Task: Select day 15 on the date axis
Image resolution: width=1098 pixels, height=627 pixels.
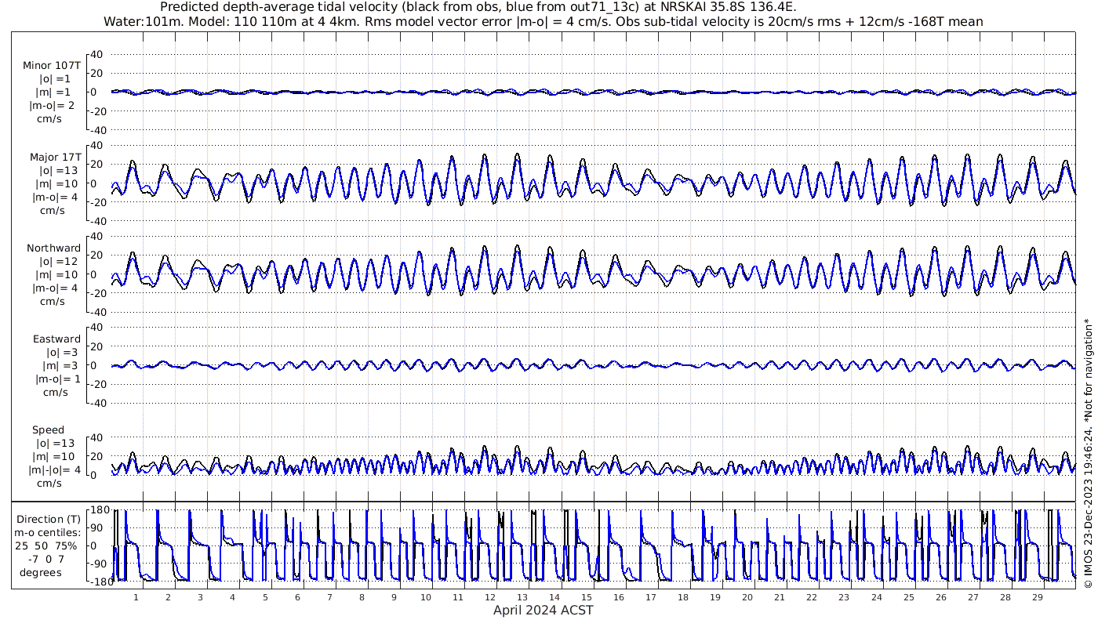Action: (x=587, y=596)
